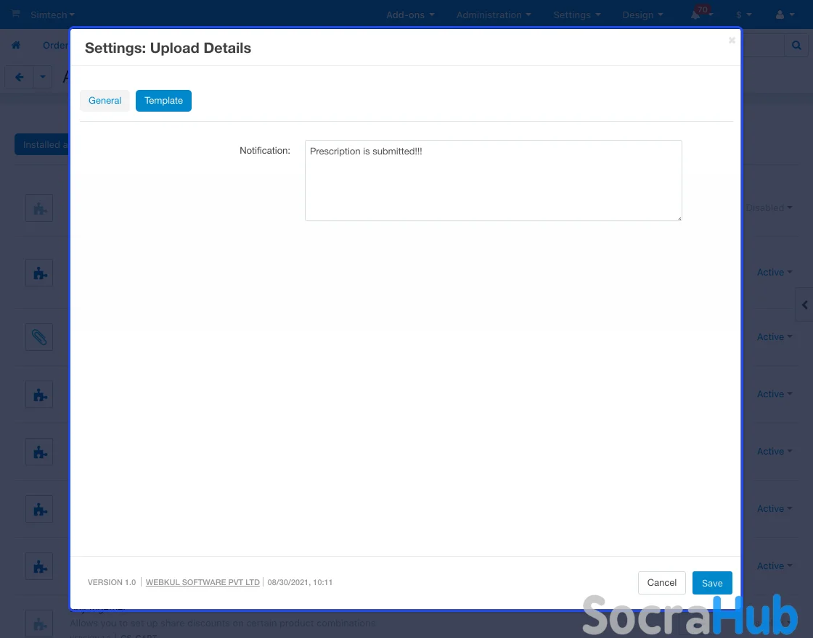
Task: Open the Disabled status dropdown
Action: pyautogui.click(x=769, y=208)
